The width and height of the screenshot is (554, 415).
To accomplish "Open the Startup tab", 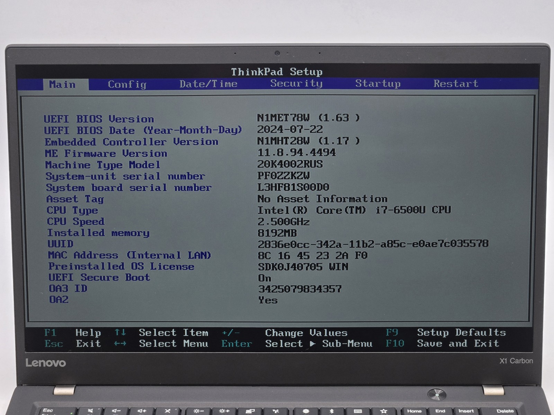I will [378, 84].
